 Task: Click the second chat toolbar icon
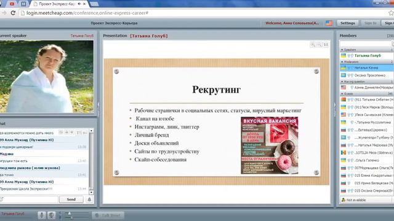pos(66,132)
